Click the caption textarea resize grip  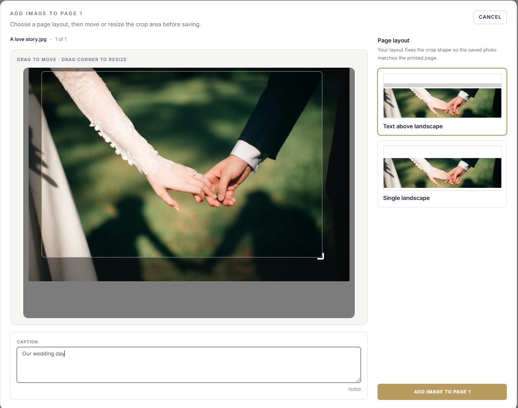pyautogui.click(x=358, y=380)
